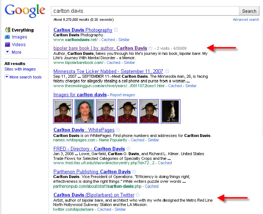Viewport: 263px width, 214px height.
Task: Expand the More dropdown arrow in sidebar
Action: coord(7,52)
